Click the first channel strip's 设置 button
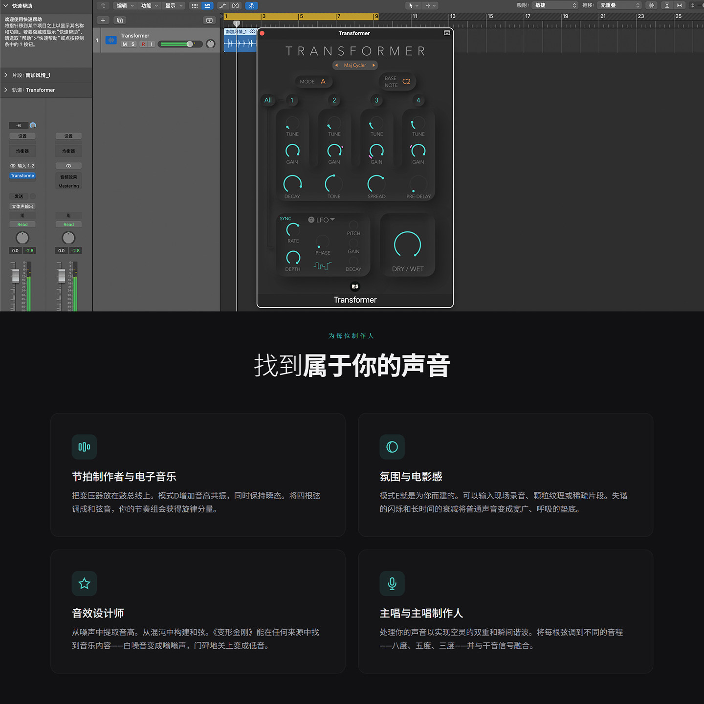Screen dimensions: 704x704 pos(22,136)
